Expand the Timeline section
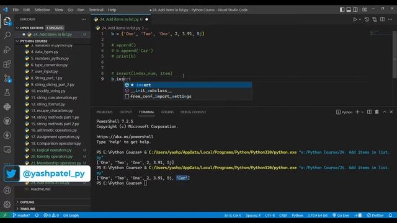Image resolution: width=397 pixels, height=223 pixels. point(53,209)
